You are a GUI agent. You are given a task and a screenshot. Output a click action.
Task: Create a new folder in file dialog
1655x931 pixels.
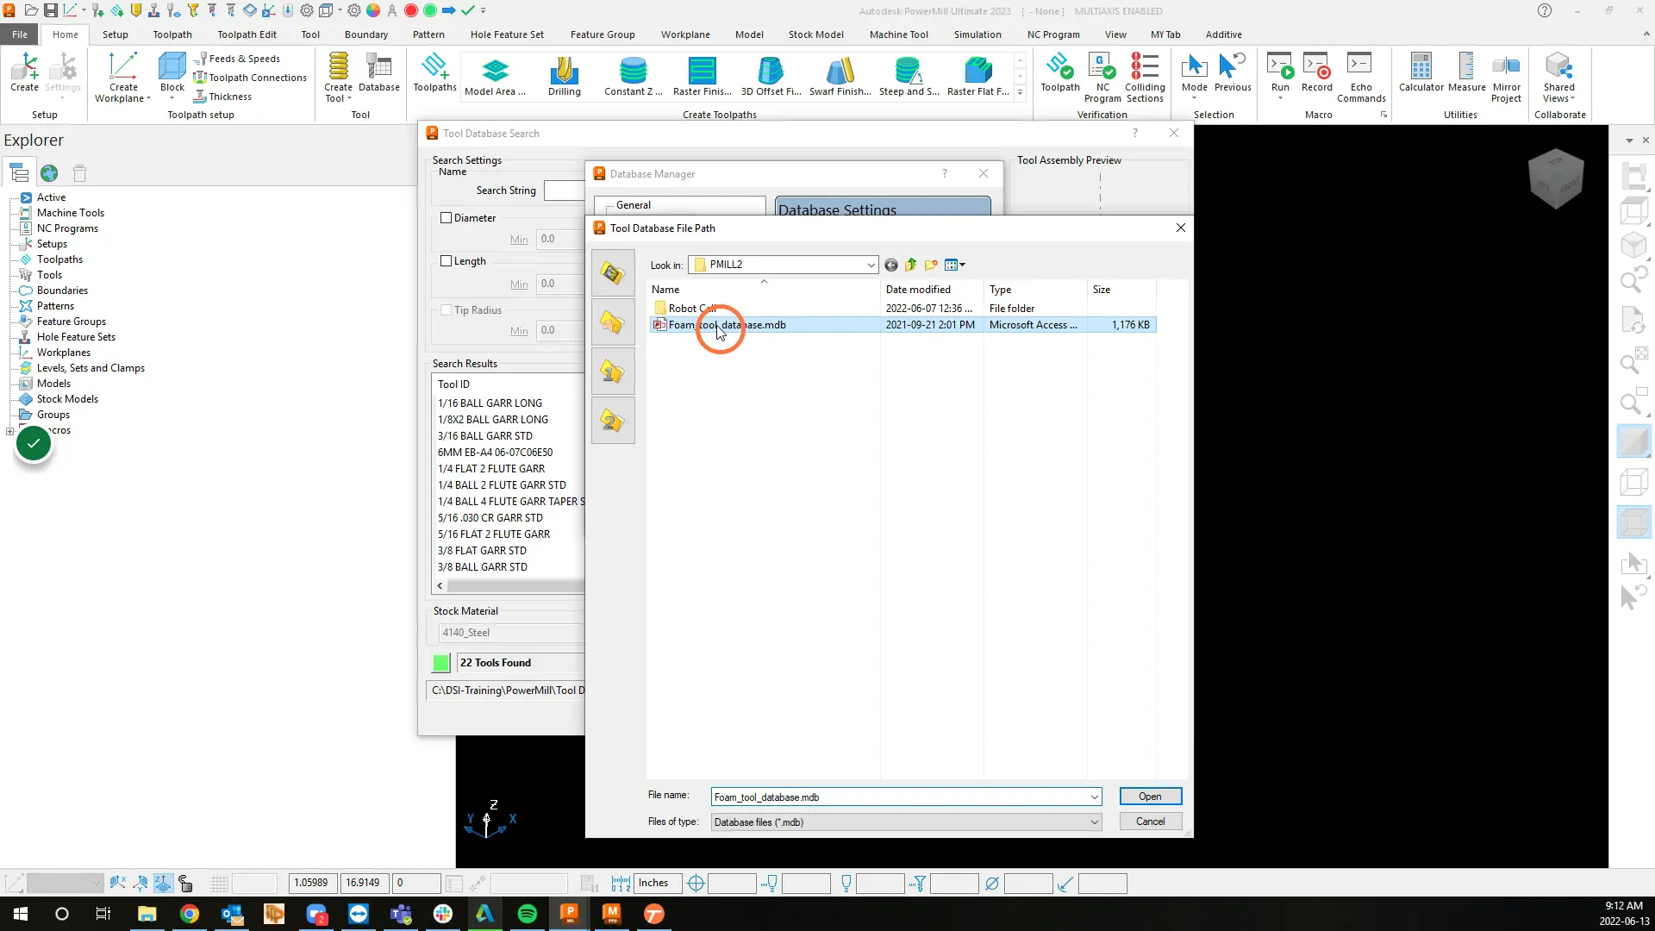(x=931, y=265)
